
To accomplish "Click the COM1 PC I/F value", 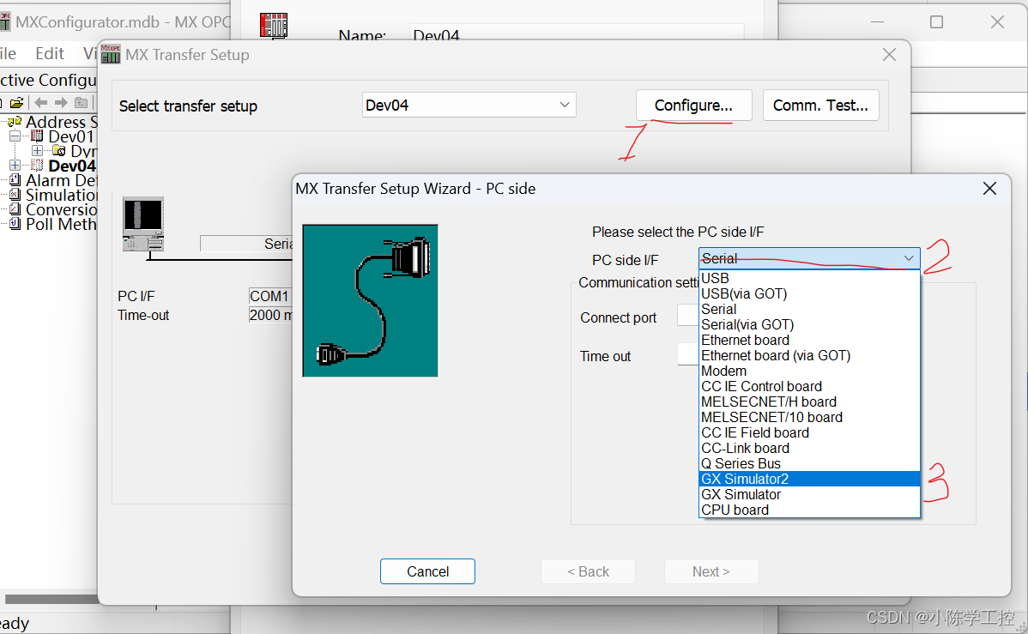I will (x=270, y=296).
